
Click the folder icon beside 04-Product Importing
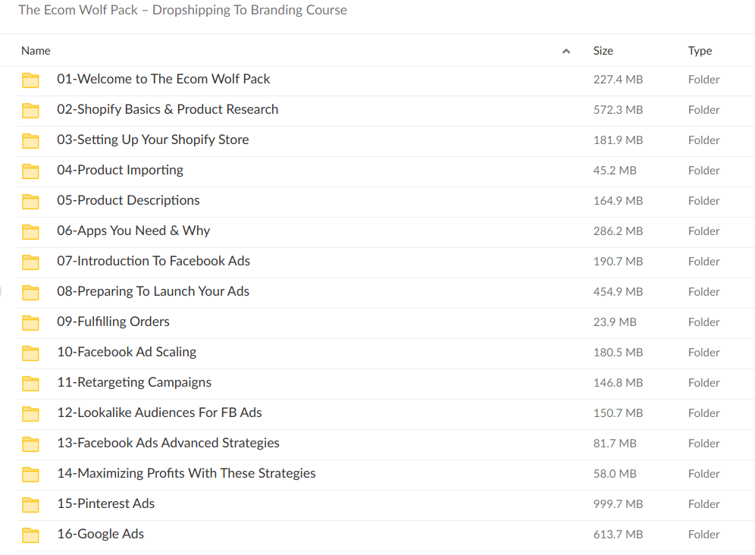click(x=30, y=170)
